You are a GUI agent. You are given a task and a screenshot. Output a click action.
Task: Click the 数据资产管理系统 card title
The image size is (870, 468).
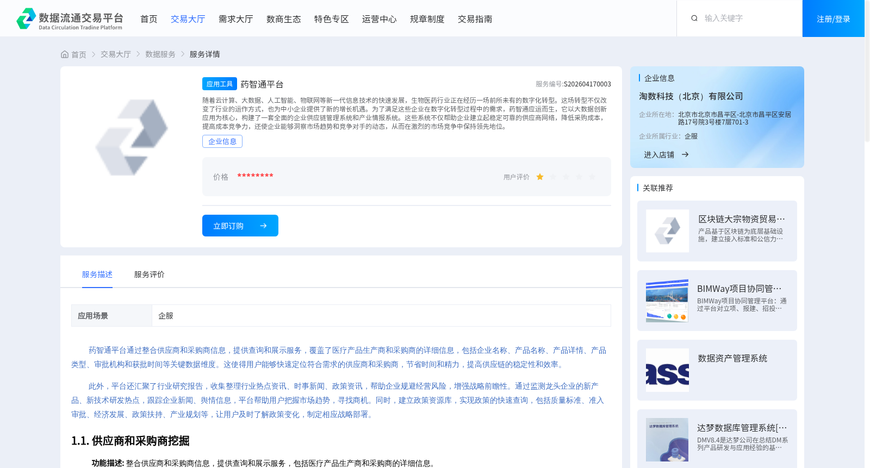tap(732, 358)
